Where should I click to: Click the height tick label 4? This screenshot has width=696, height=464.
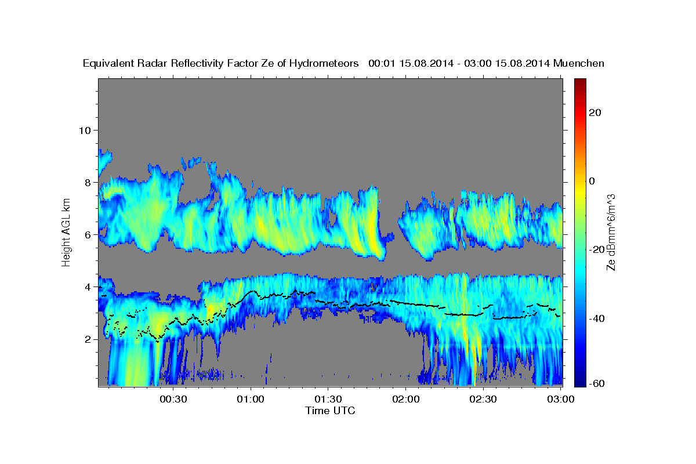[x=87, y=287]
